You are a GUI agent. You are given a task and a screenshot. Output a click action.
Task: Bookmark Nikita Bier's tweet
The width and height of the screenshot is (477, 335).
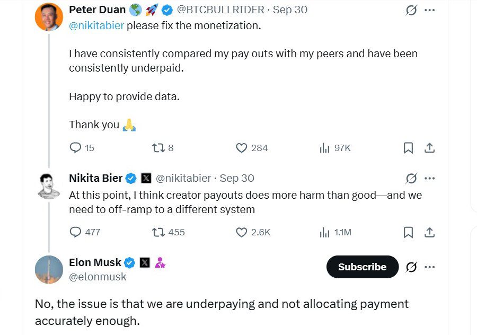(408, 232)
